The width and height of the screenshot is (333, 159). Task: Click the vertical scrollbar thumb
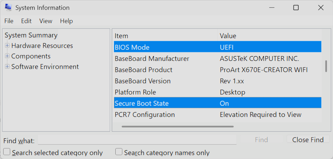tap(326, 66)
